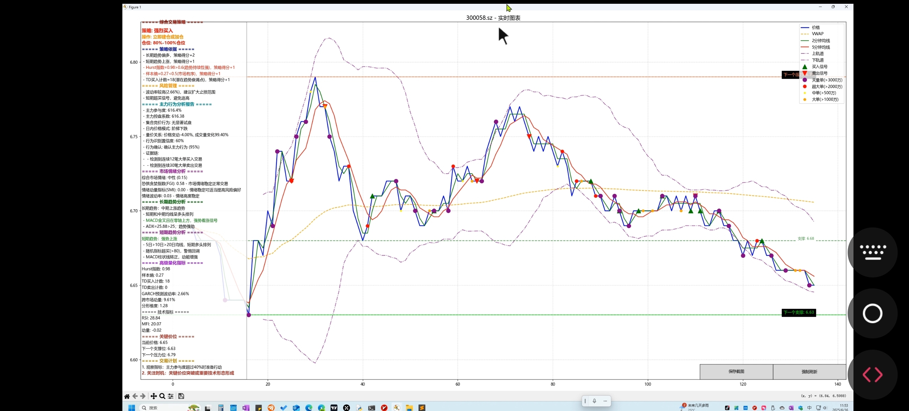This screenshot has height=411, width=909.
Task: Go forward to next view arrow
Action: coord(143,396)
